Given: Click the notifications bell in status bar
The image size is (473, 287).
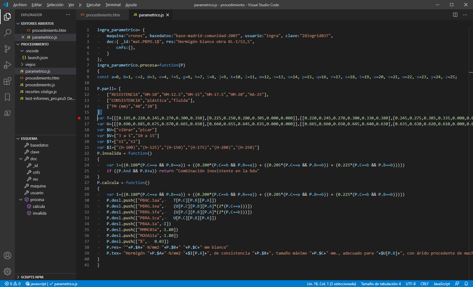Looking at the screenshot, I should tap(466, 284).
